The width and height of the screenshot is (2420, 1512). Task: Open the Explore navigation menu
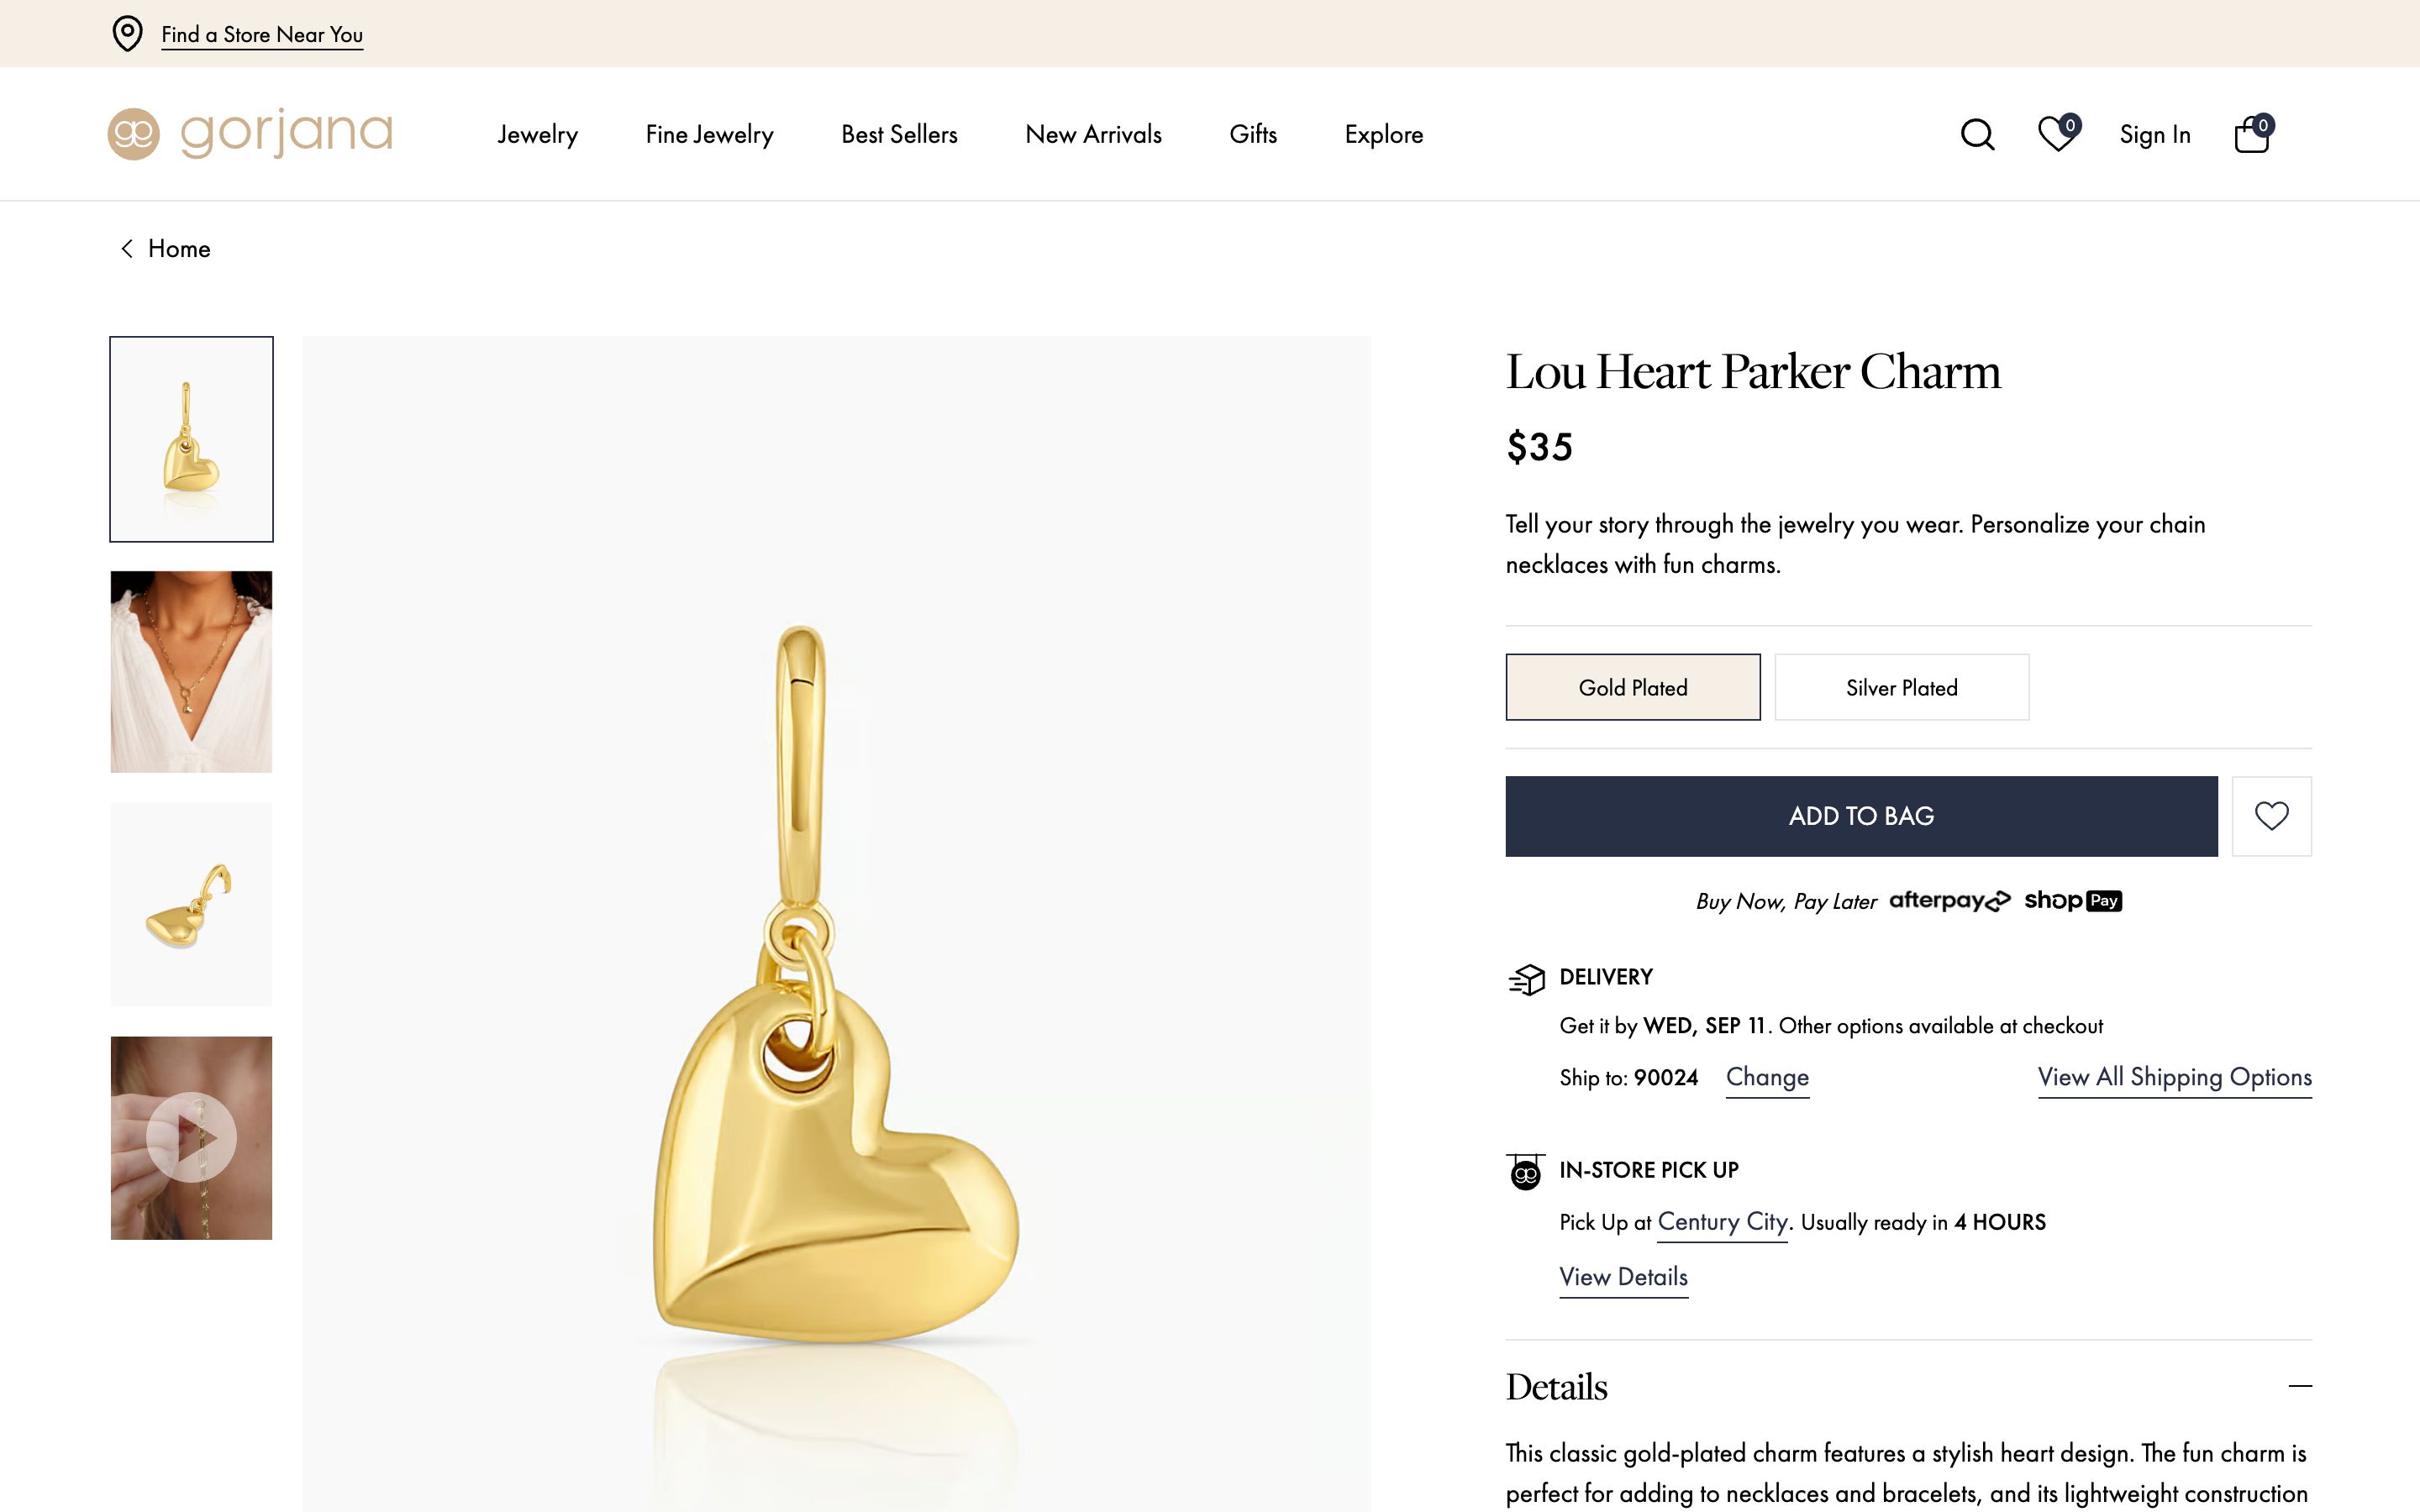(x=1383, y=134)
